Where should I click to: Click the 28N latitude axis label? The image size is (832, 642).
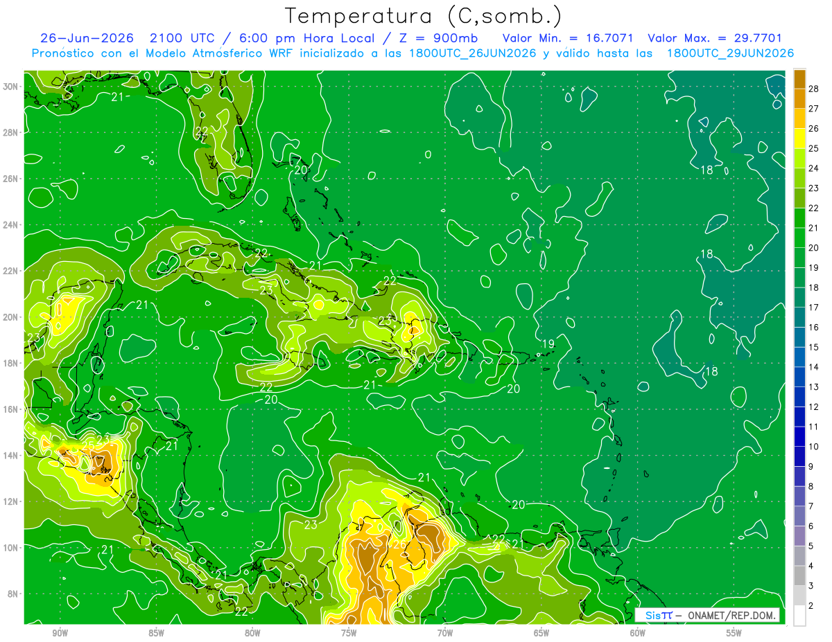12,132
